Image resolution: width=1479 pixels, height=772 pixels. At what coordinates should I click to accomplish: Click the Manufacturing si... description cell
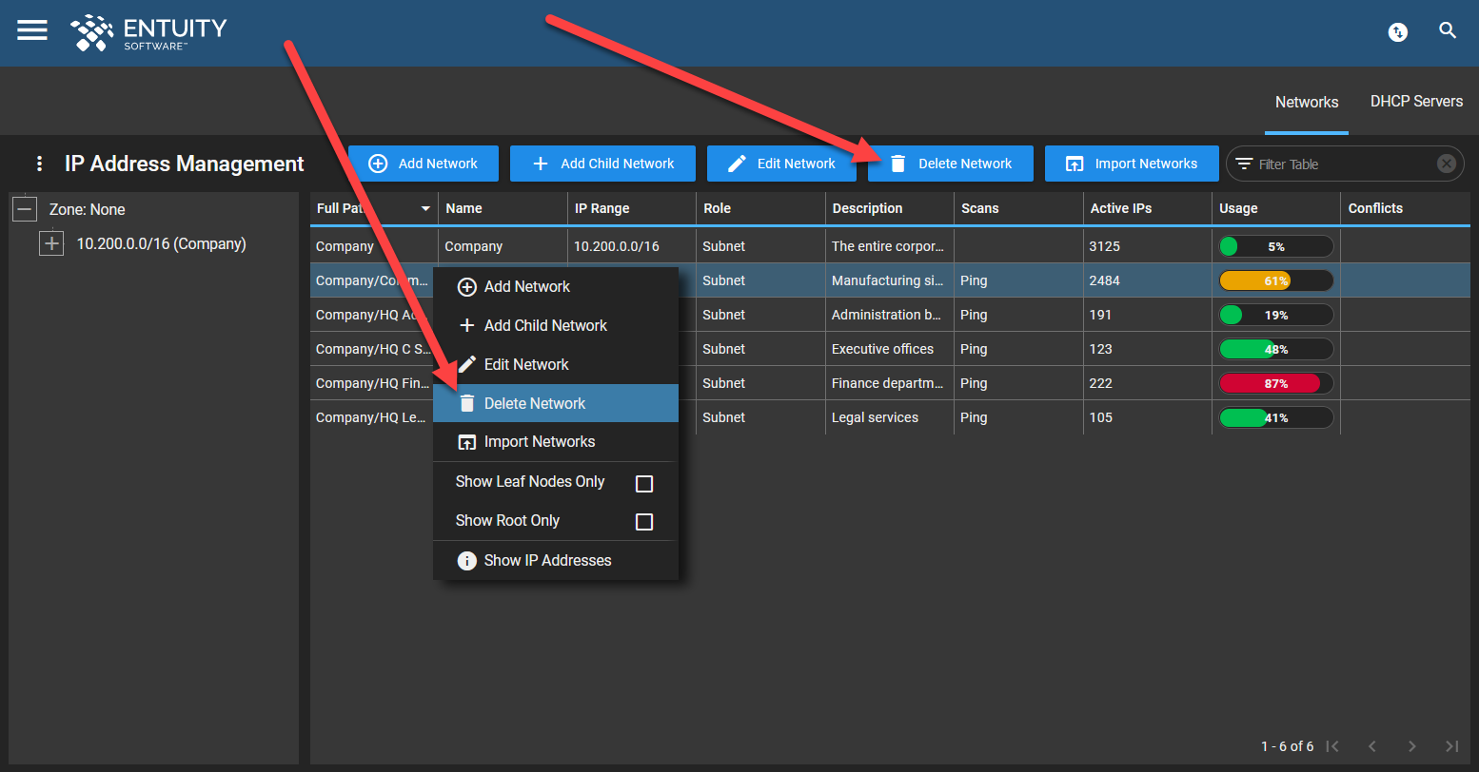888,280
